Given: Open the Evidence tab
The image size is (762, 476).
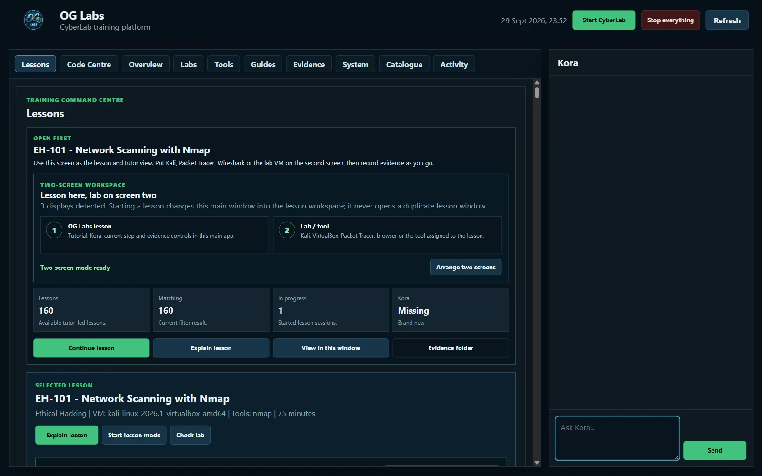Looking at the screenshot, I should (309, 64).
